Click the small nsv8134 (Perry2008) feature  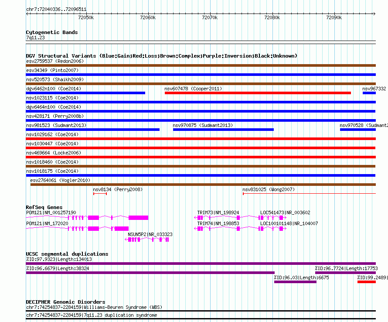point(100,194)
